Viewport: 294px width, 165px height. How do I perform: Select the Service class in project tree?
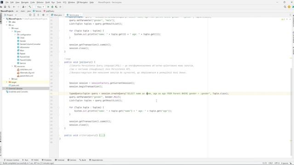pyautogui.click(x=22, y=63)
